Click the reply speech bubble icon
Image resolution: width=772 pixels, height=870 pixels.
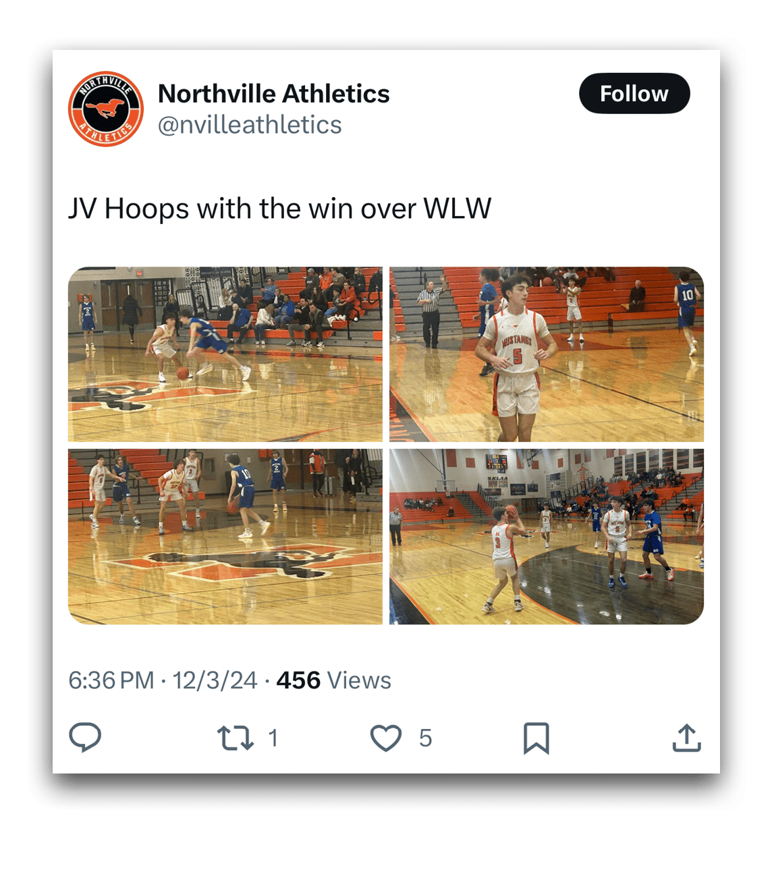tap(85, 737)
